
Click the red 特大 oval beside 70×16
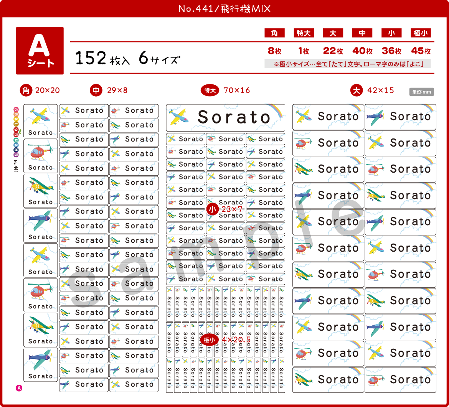[210, 91]
